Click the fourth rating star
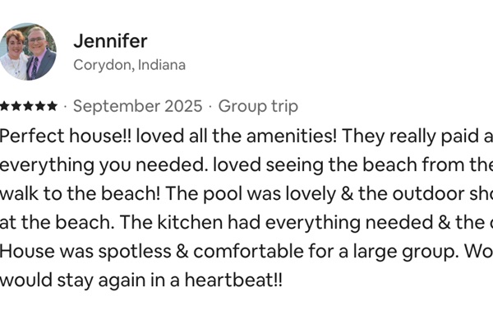493x329 pixels. click(x=40, y=106)
